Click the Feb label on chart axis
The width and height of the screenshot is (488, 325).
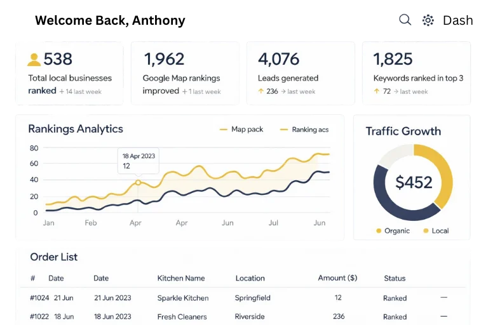(x=91, y=223)
